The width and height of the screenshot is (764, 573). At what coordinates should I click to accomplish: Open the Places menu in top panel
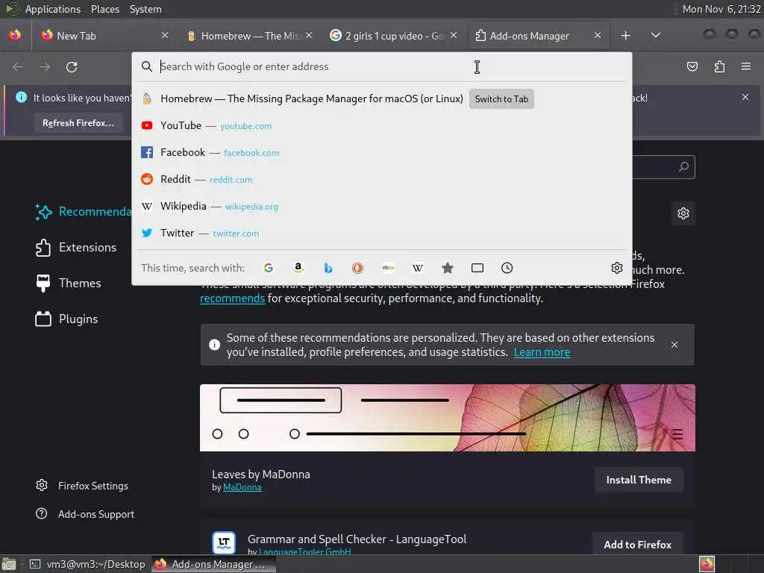104,9
